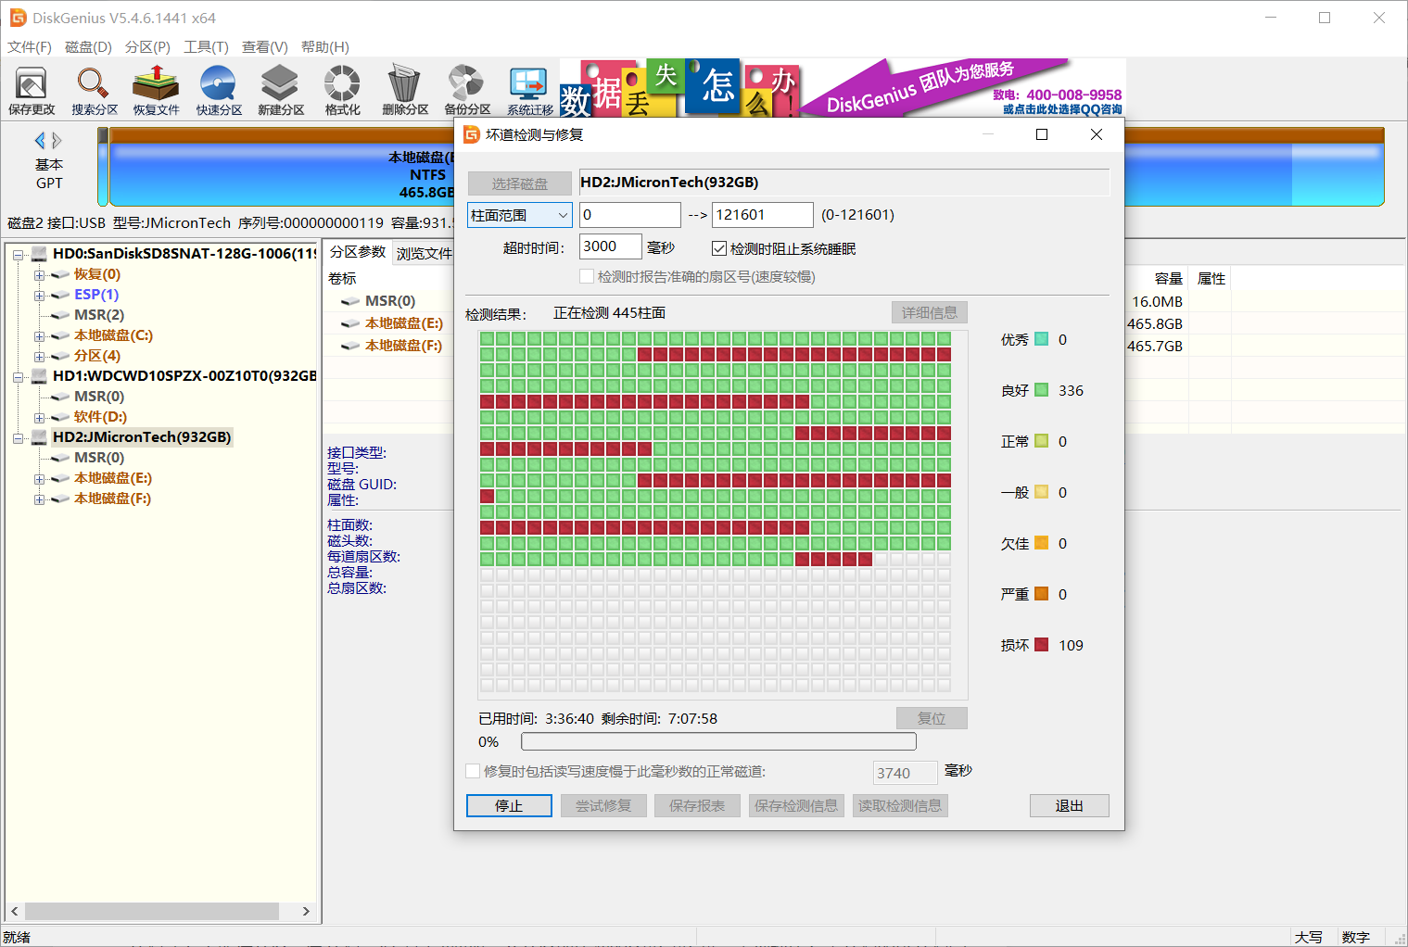
Task: Click the 复位 button
Action: (x=932, y=718)
